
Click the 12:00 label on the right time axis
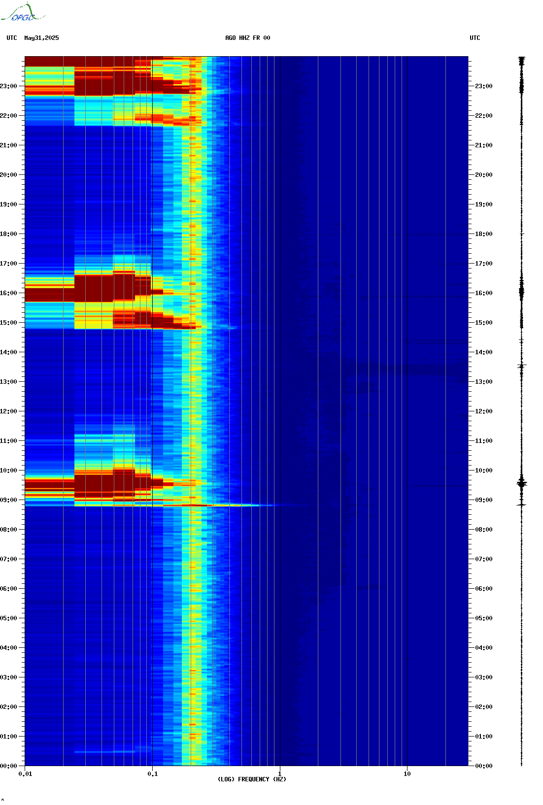(x=483, y=411)
